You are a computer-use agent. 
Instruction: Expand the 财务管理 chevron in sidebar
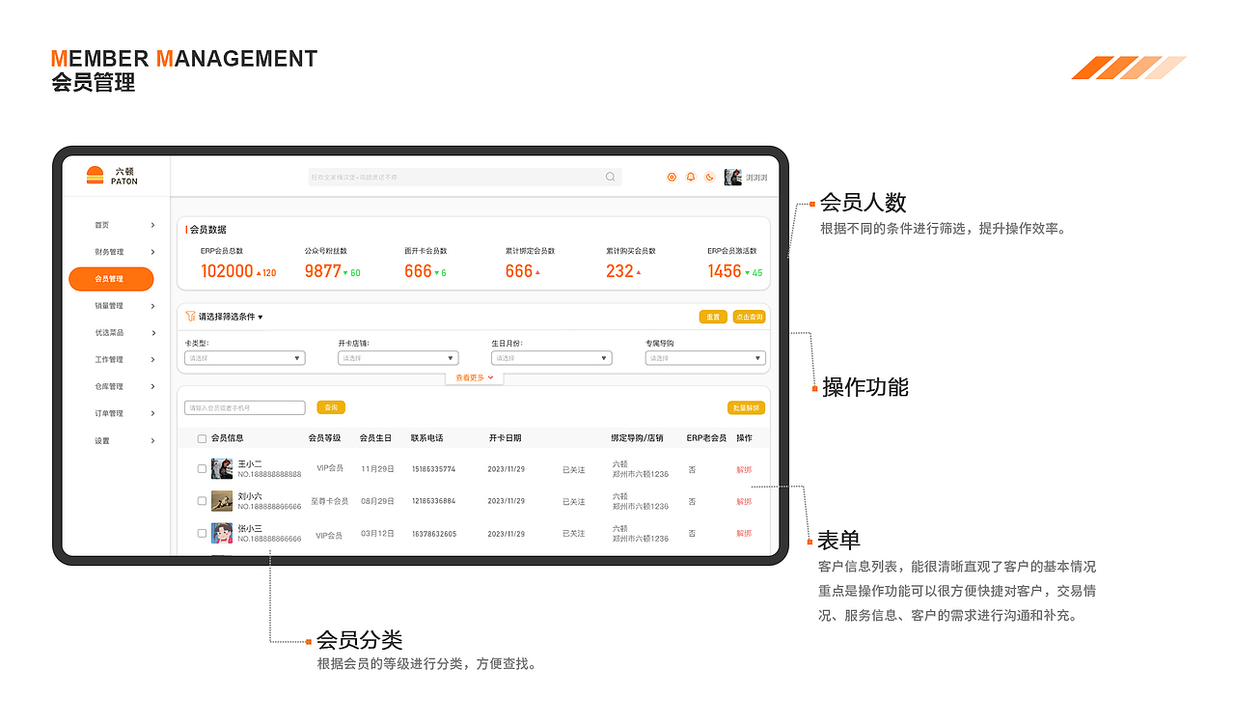(152, 252)
